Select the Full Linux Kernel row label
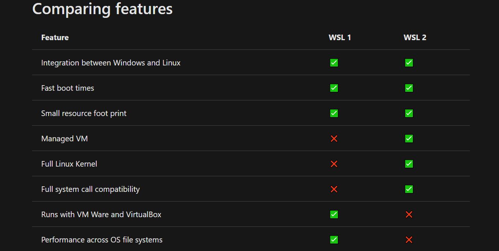Image resolution: width=499 pixels, height=251 pixels. [69, 164]
